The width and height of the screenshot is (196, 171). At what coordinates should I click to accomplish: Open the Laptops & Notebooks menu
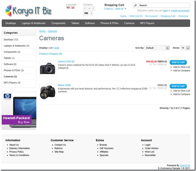click(x=33, y=23)
